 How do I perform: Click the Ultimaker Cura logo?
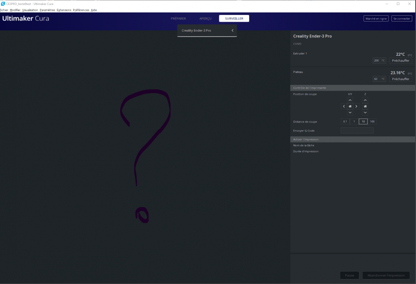25,19
